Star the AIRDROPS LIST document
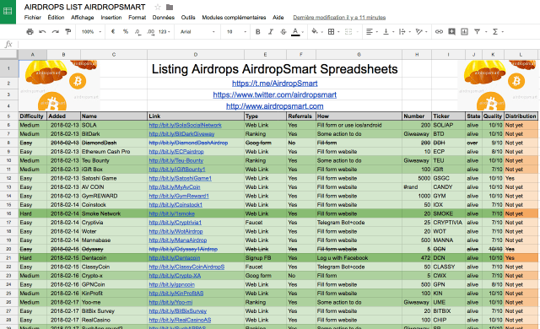The image size is (540, 329). (x=158, y=7)
